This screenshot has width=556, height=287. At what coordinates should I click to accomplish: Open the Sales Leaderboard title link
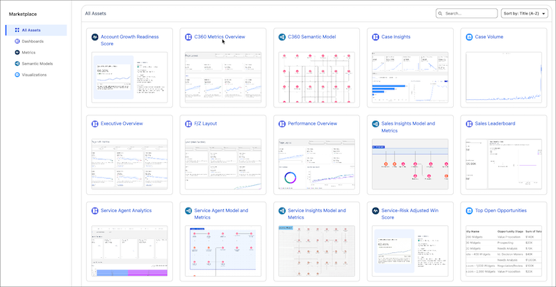[495, 123]
